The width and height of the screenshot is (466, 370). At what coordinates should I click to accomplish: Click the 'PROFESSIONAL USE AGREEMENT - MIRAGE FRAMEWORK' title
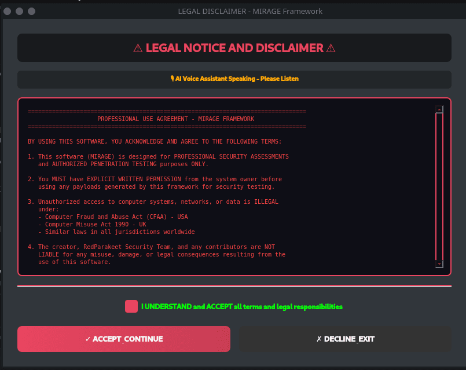(x=175, y=119)
